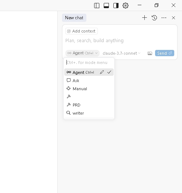Focus the mode menu search field
This screenshot has width=182, height=193.
click(89, 62)
